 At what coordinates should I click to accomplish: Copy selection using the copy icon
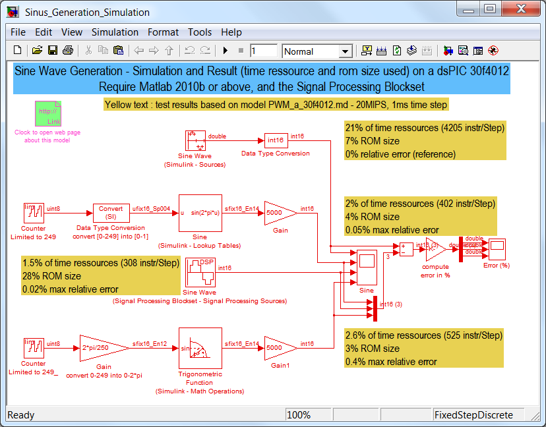103,51
